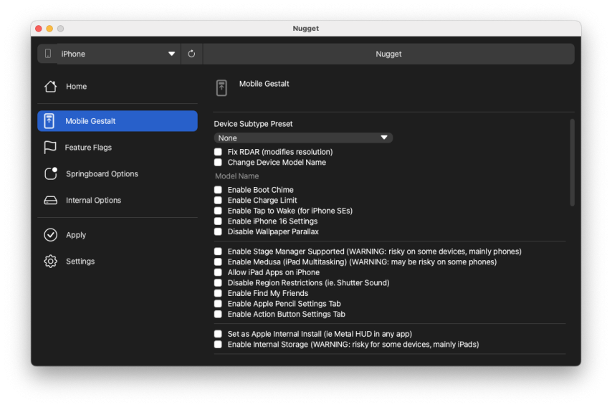This screenshot has width=612, height=407.
Task: Click the Internal Options drive icon
Action: [x=50, y=200]
